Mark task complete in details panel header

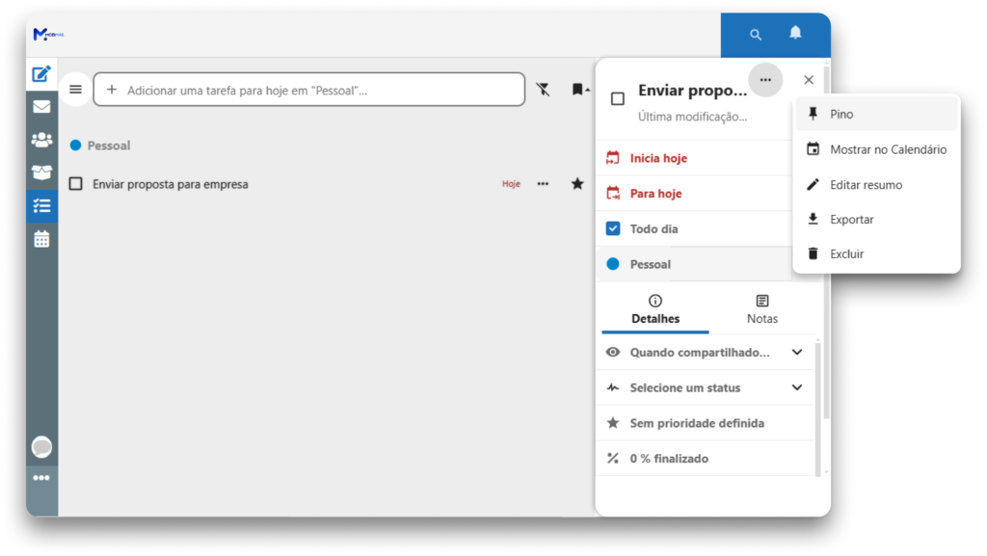coord(618,98)
